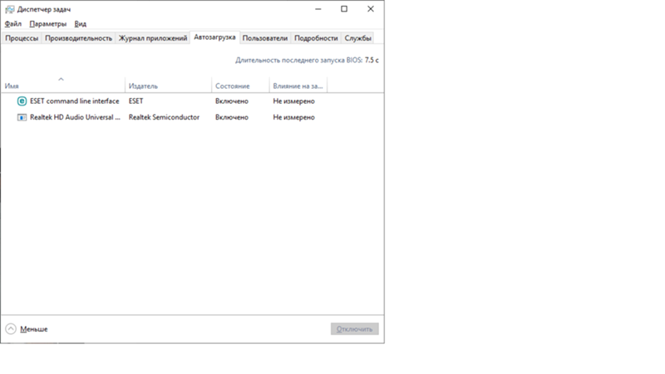Screen dimensions: 665x374
Task: Click Включено status in the Realtek row
Action: 232,117
